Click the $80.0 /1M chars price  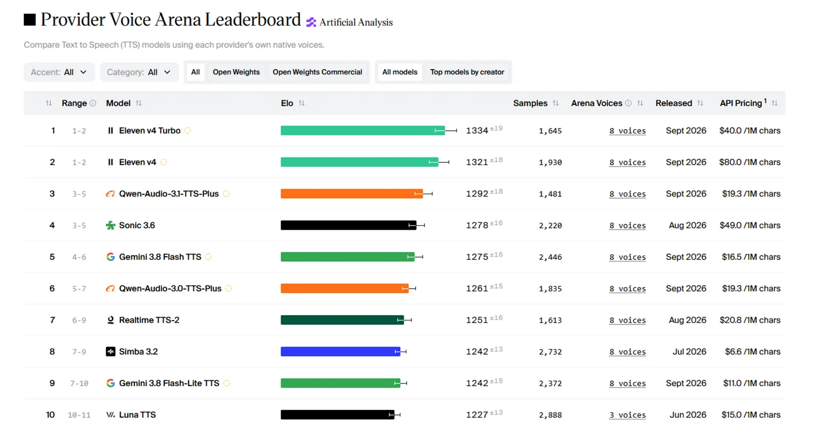click(750, 162)
